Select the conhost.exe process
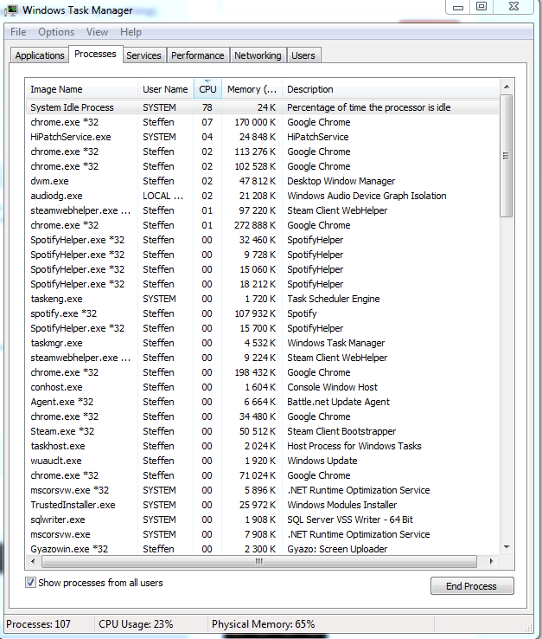Image resolution: width=542 pixels, height=639 pixels. tap(263, 387)
